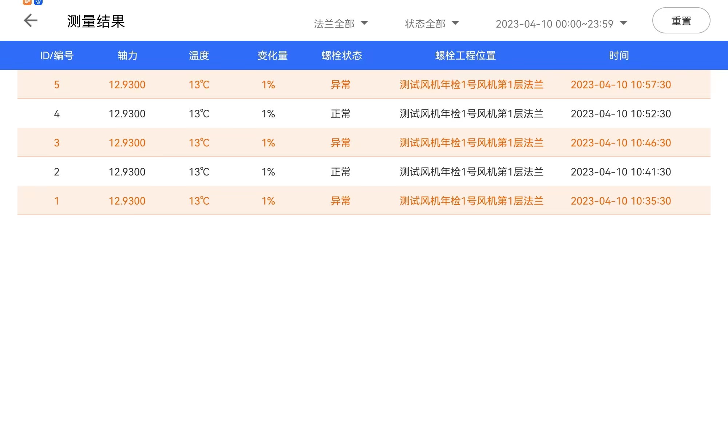This screenshot has height=436, width=728.
Task: Click the 温度 column header
Action: pyautogui.click(x=199, y=55)
